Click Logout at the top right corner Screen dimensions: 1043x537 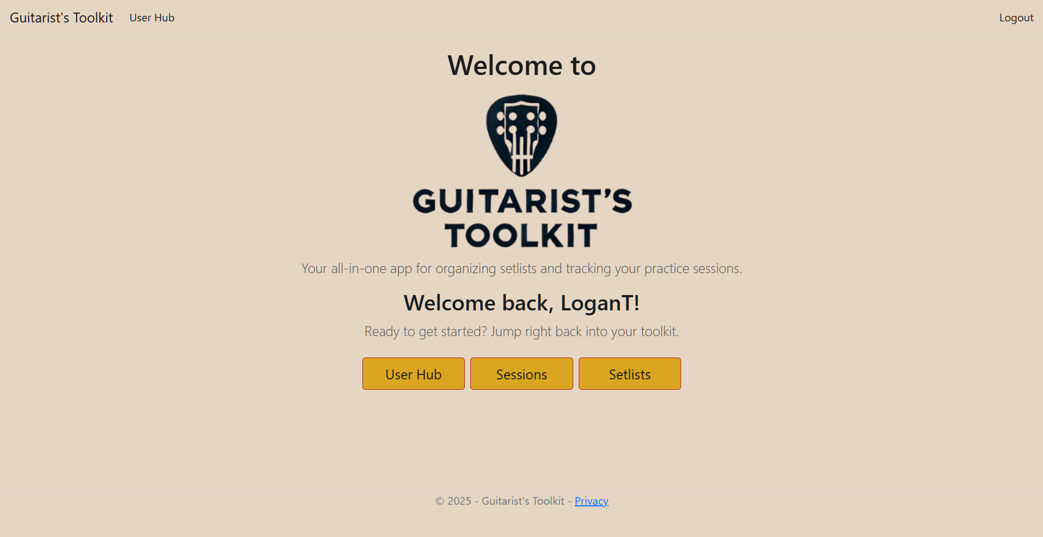point(1016,18)
